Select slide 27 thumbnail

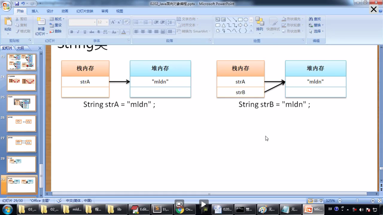pos(22,144)
